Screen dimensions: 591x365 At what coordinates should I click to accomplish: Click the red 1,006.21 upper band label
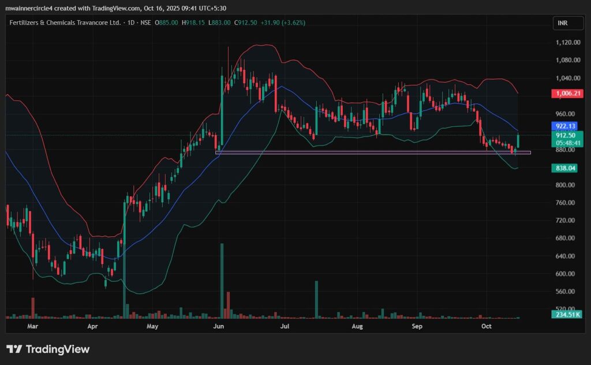[x=566, y=93]
